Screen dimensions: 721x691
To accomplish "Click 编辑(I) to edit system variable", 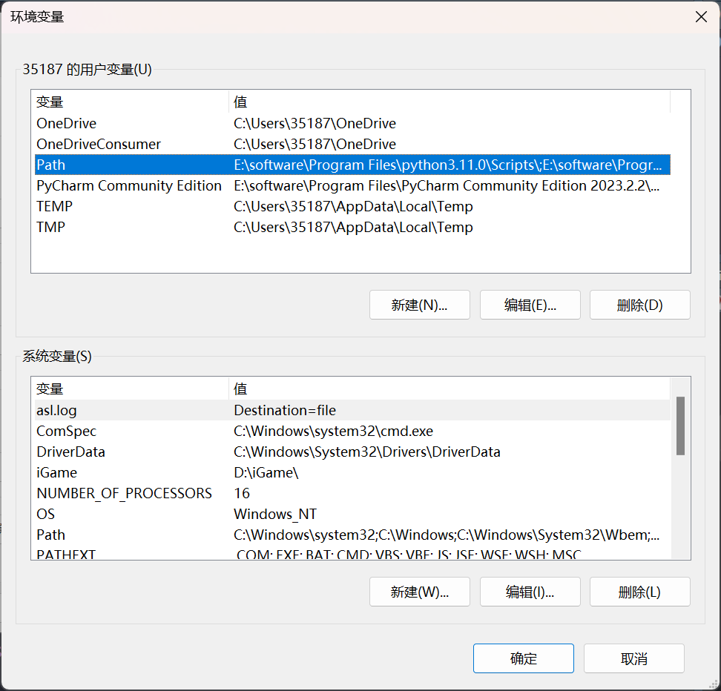I will [530, 592].
